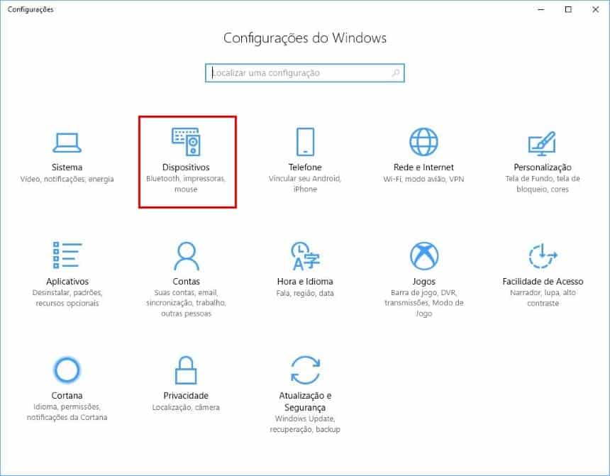Click 'Idioma, permissões, notificações da Cortana'

point(67,411)
